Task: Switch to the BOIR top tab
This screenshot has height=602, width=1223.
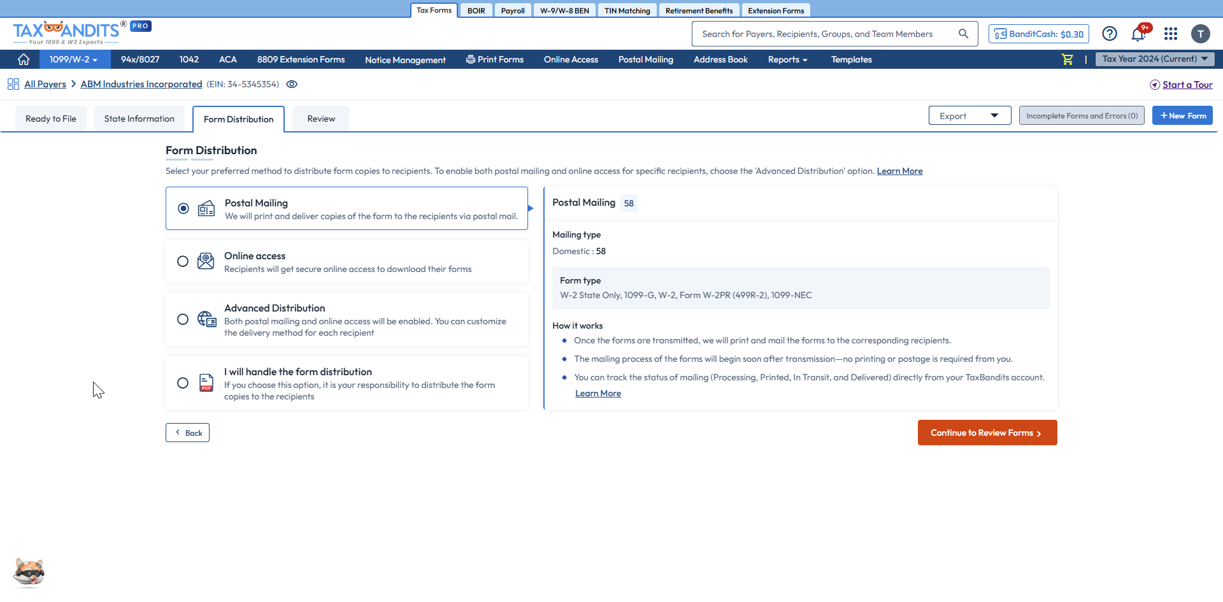Action: pos(476,11)
